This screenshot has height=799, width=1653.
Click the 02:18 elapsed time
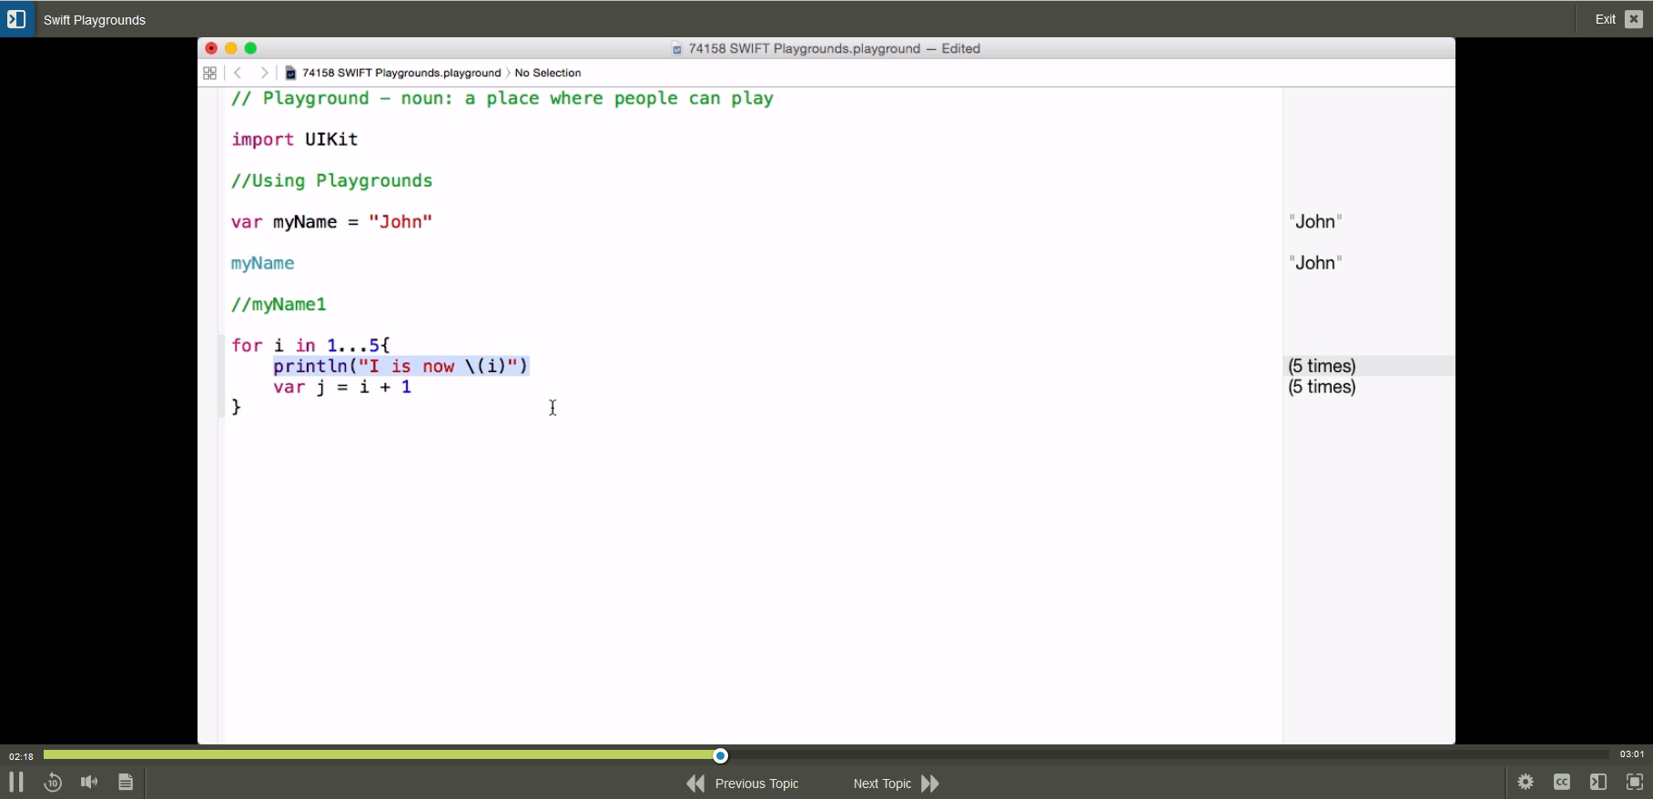21,756
